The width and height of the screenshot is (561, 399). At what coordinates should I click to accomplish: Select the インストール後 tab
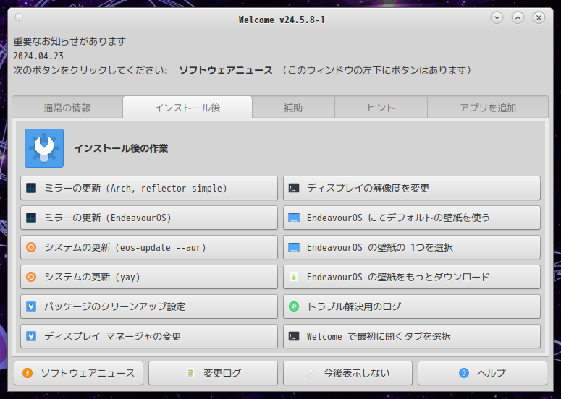[187, 107]
